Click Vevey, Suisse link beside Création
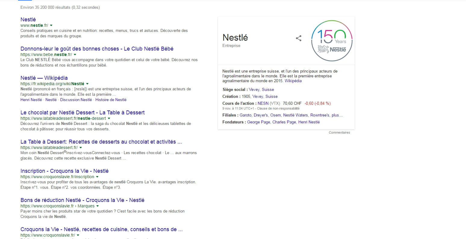 coord(265,97)
